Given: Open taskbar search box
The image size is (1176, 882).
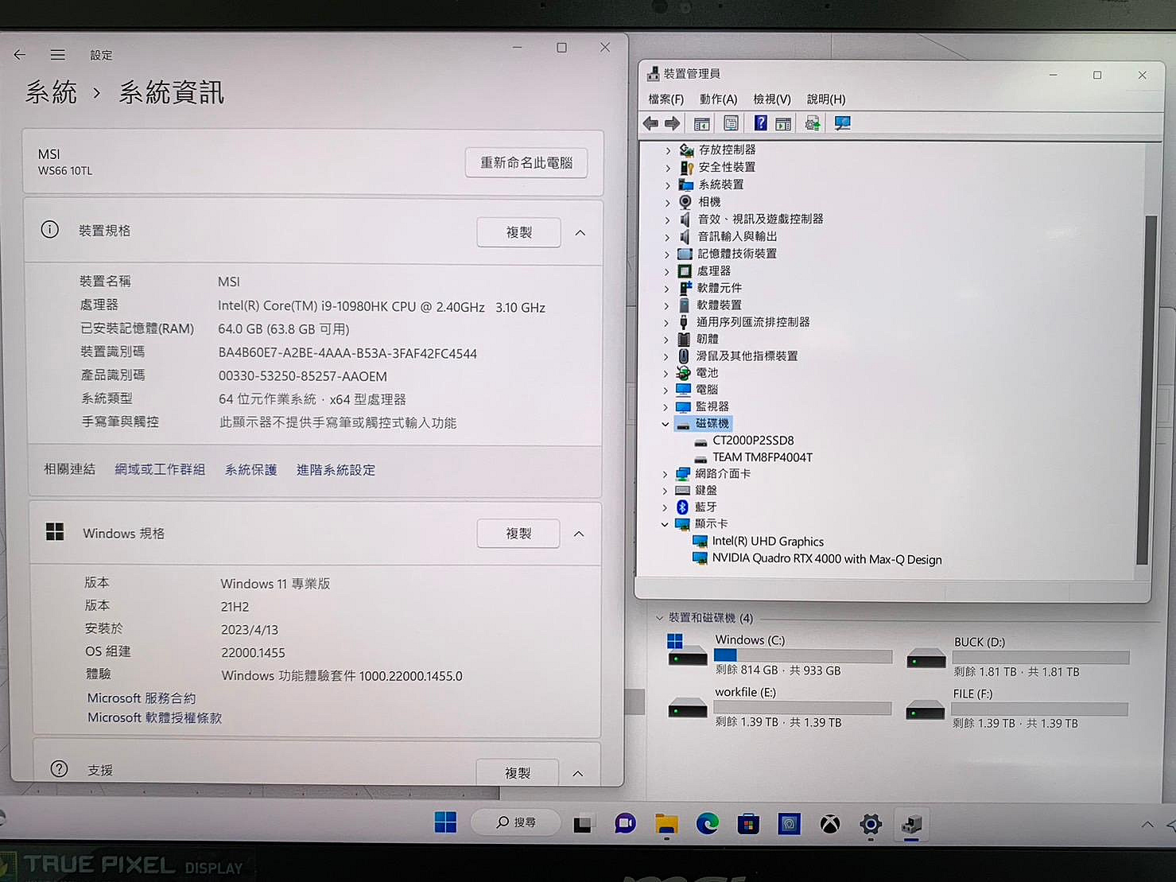Looking at the screenshot, I should click(x=515, y=822).
